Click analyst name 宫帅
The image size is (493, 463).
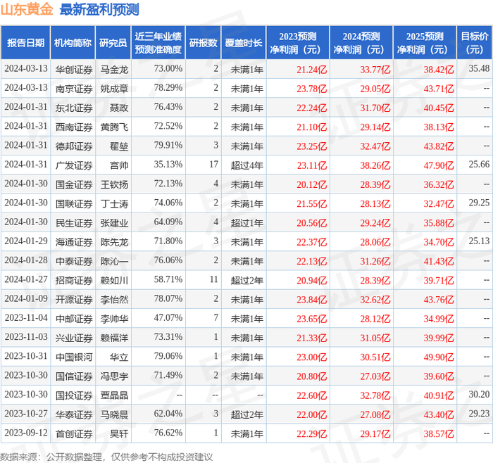pyautogui.click(x=119, y=165)
